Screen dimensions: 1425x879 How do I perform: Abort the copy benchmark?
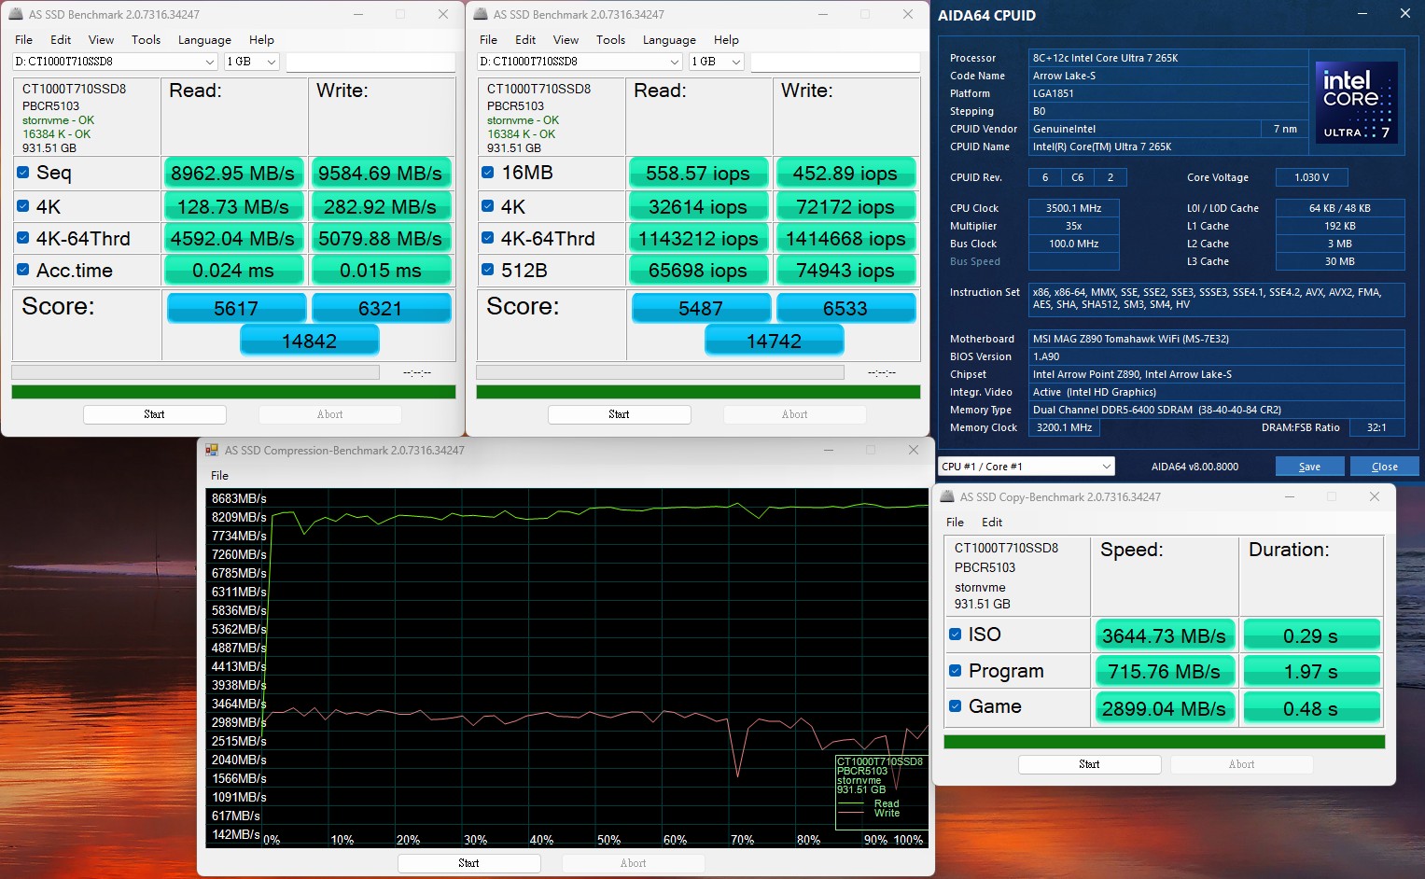(x=1241, y=763)
